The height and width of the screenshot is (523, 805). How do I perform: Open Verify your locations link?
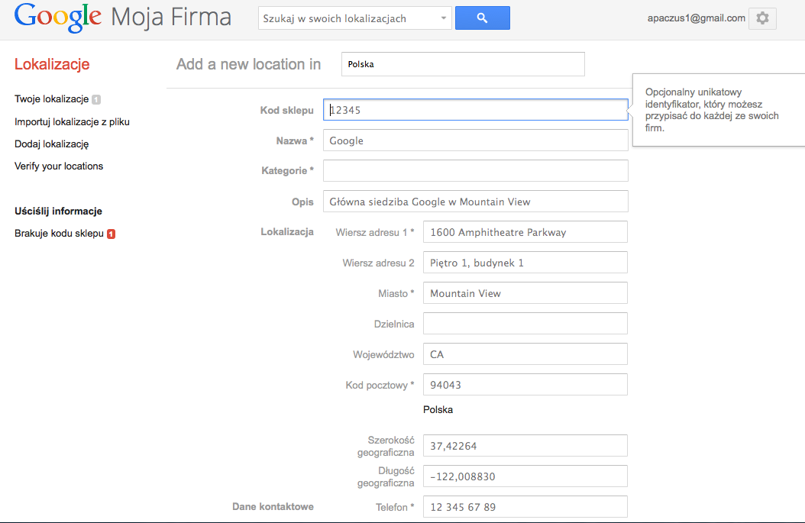point(59,166)
